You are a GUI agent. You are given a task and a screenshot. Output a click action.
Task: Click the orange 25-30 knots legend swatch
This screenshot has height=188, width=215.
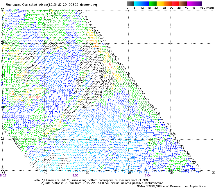(x=168, y=3)
